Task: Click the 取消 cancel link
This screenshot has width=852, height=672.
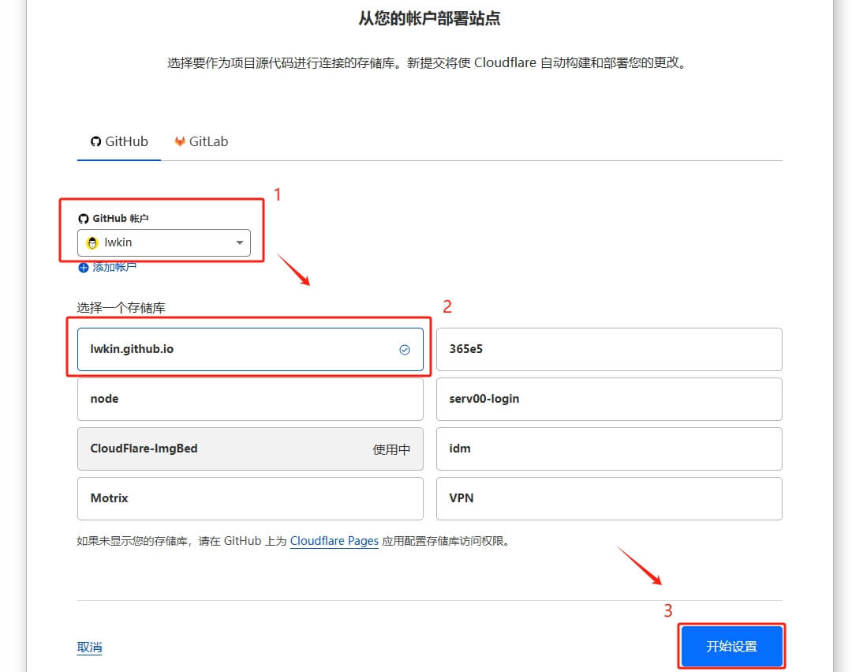Action: coord(90,648)
